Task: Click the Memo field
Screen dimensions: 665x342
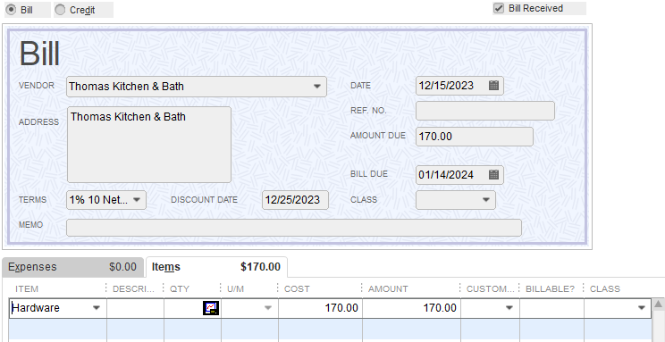Action: [x=294, y=228]
